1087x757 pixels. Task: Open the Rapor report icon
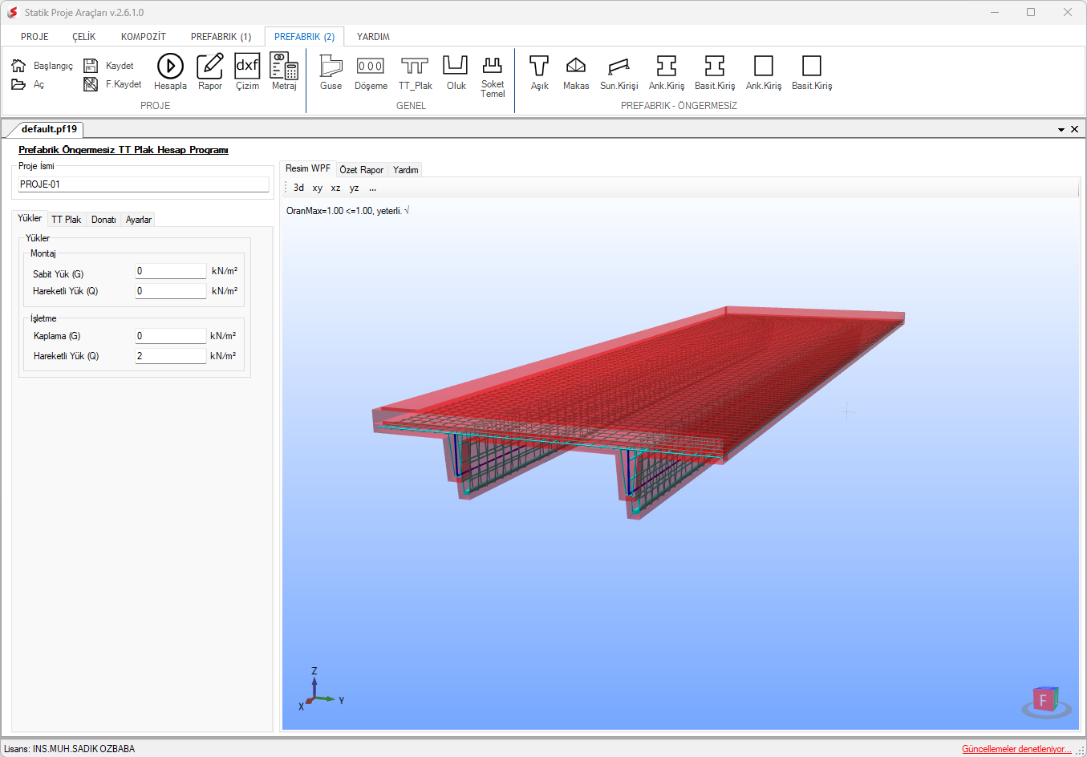pos(210,72)
